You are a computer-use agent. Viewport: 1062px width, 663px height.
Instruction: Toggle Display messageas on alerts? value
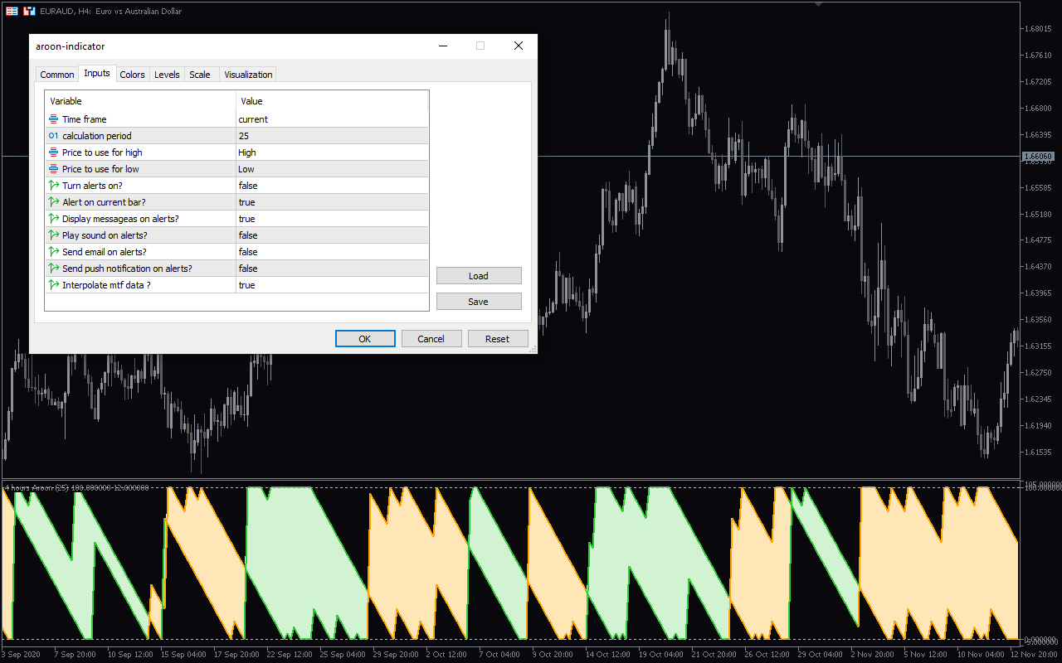(332, 219)
